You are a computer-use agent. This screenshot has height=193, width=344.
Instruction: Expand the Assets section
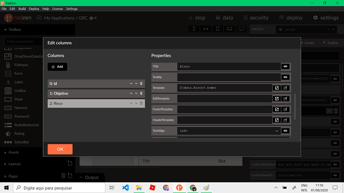coord(5,153)
